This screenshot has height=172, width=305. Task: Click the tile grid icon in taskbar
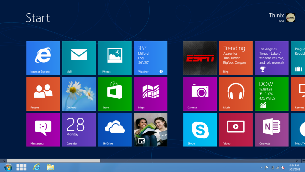(x=21, y=167)
